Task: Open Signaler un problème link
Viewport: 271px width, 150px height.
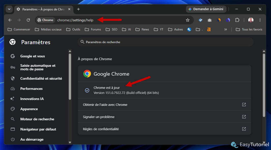Action: [165, 117]
